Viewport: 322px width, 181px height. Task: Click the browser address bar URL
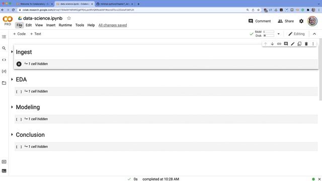78,10
